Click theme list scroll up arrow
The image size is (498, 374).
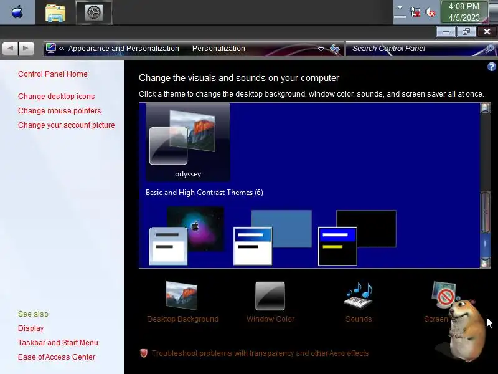pyautogui.click(x=485, y=108)
